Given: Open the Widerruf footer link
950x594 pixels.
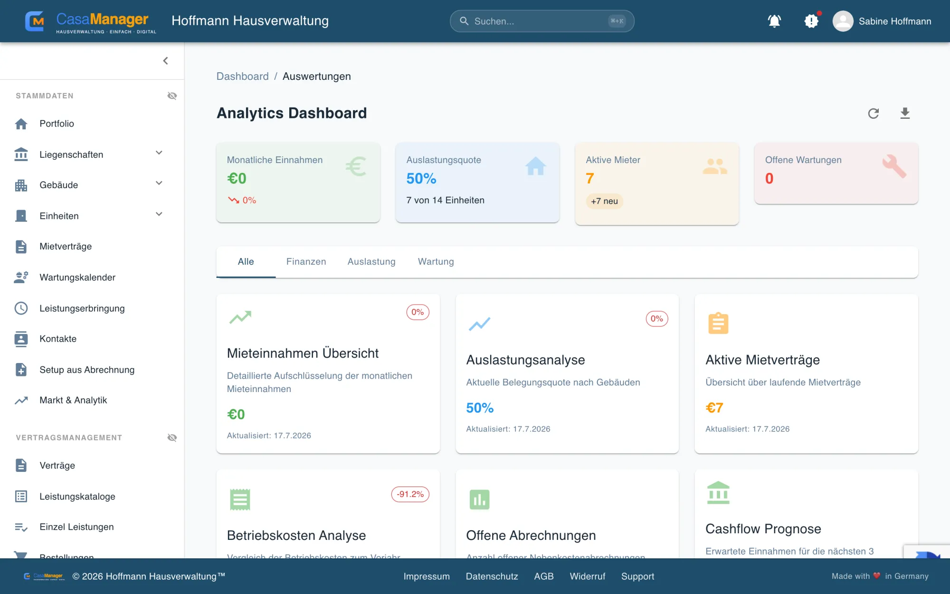Looking at the screenshot, I should [x=588, y=576].
